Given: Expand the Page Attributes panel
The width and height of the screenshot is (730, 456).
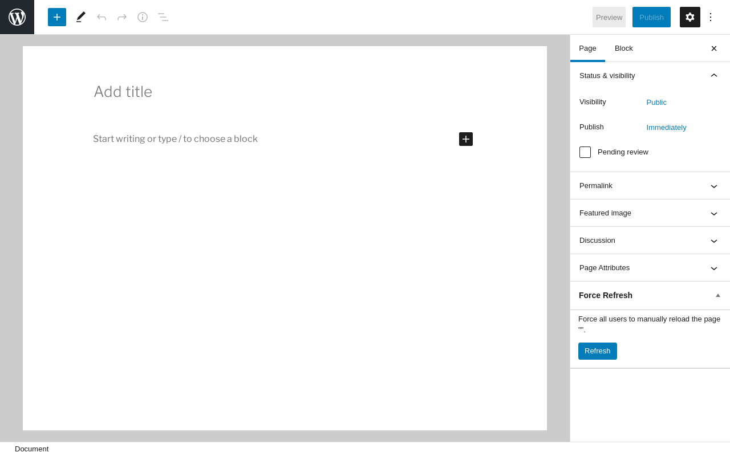Looking at the screenshot, I should 650,268.
